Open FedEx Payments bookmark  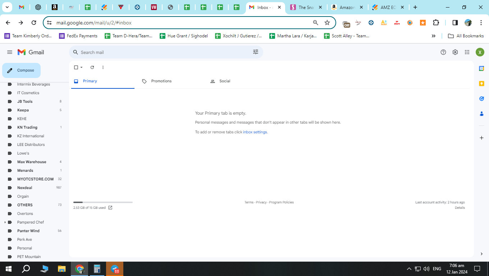tap(78, 36)
